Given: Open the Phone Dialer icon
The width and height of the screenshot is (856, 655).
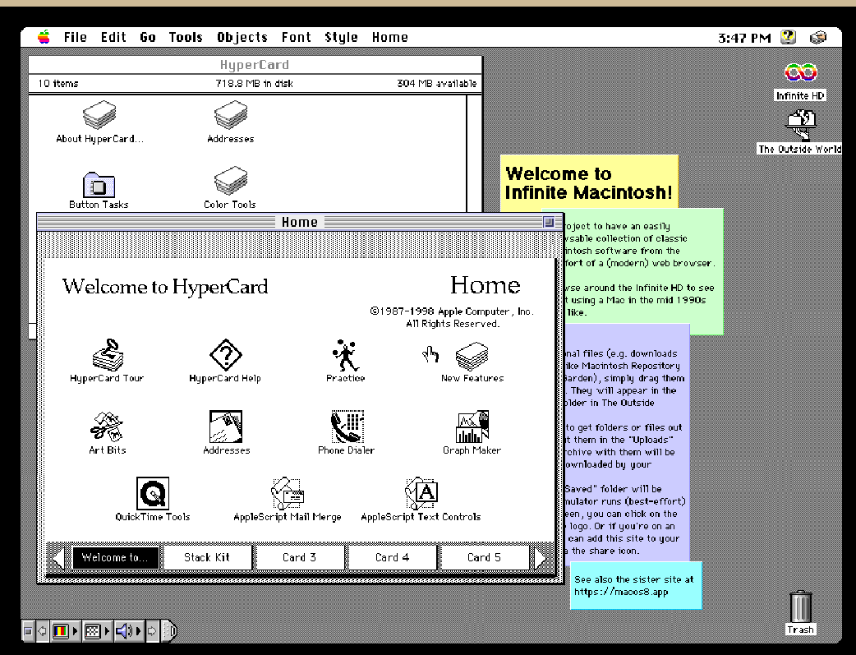Looking at the screenshot, I should (347, 427).
